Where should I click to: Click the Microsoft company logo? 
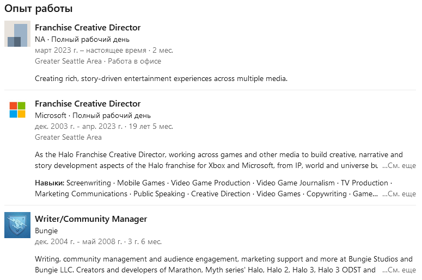[x=17, y=109]
